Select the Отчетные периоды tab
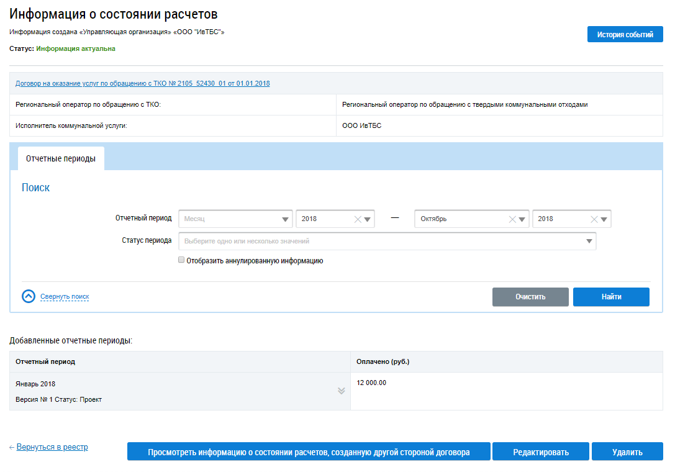 tap(61, 158)
